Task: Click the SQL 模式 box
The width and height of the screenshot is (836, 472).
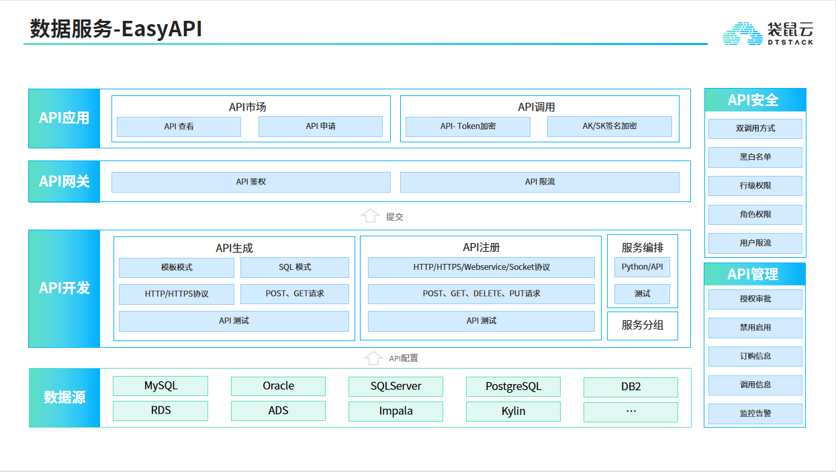Action: [295, 267]
